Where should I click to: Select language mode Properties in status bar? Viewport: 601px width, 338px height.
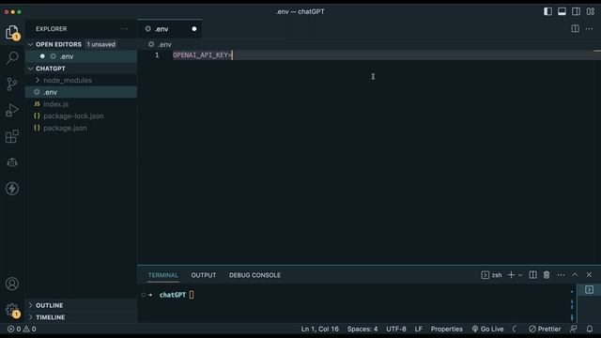click(447, 330)
